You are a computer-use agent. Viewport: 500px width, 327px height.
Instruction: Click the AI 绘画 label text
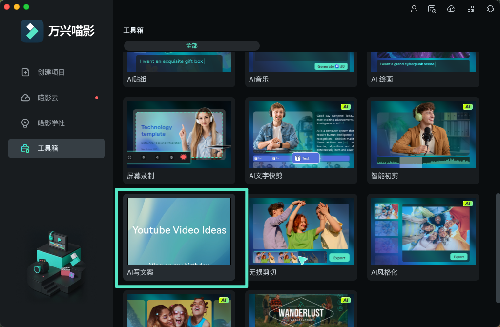tap(382, 80)
